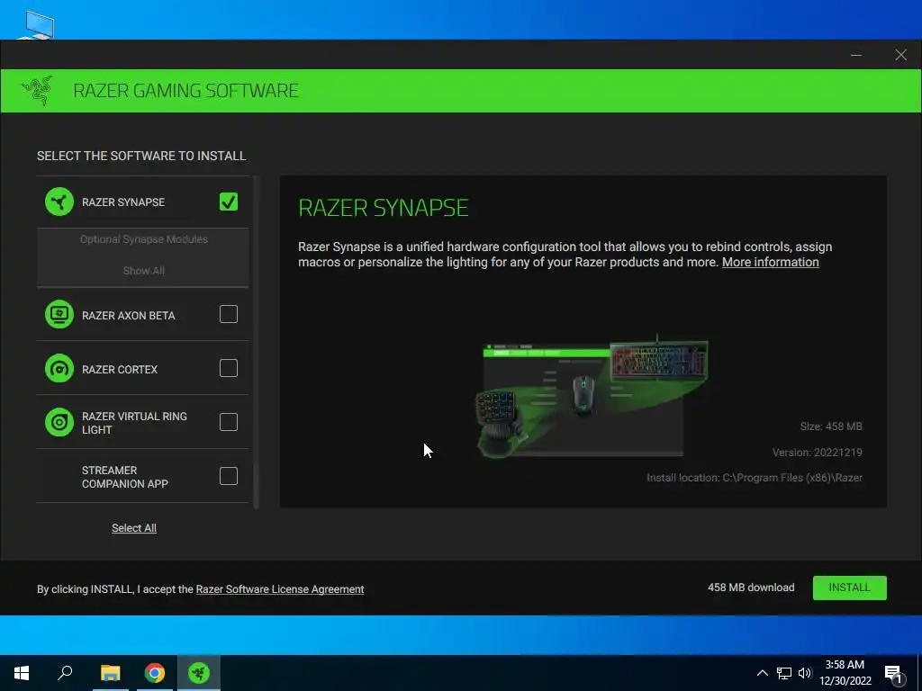
Task: Click the Synapse product preview image
Action: pos(592,397)
